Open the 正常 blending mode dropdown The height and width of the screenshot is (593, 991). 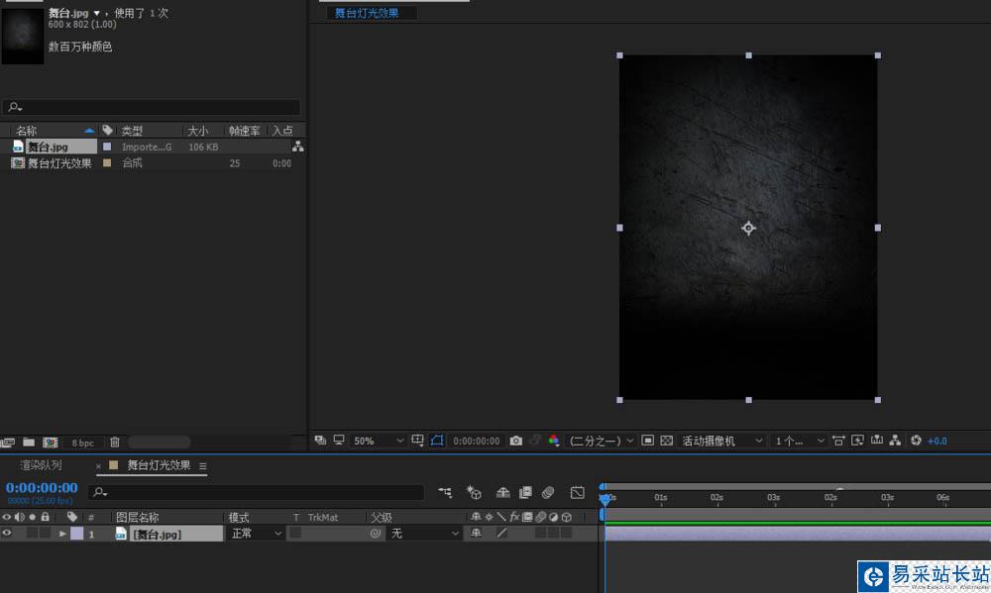[256, 534]
